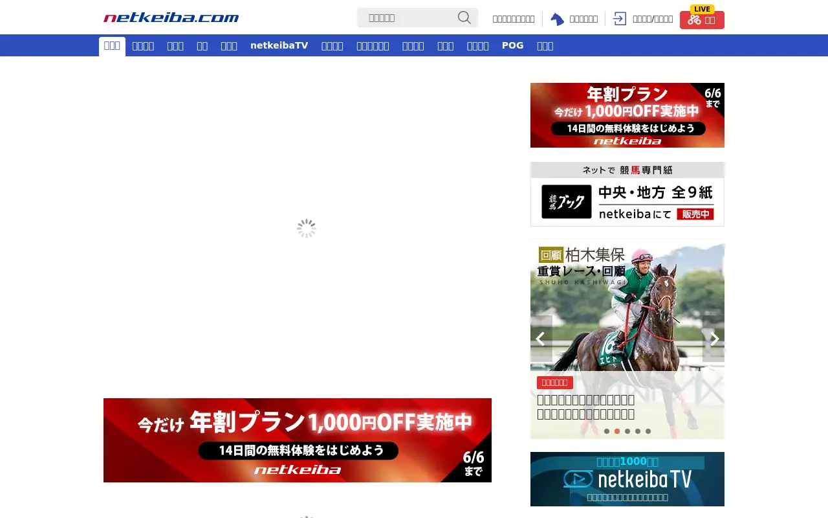Open the red LIVE cycling button
Screen dimensions: 828x518
tap(702, 19)
